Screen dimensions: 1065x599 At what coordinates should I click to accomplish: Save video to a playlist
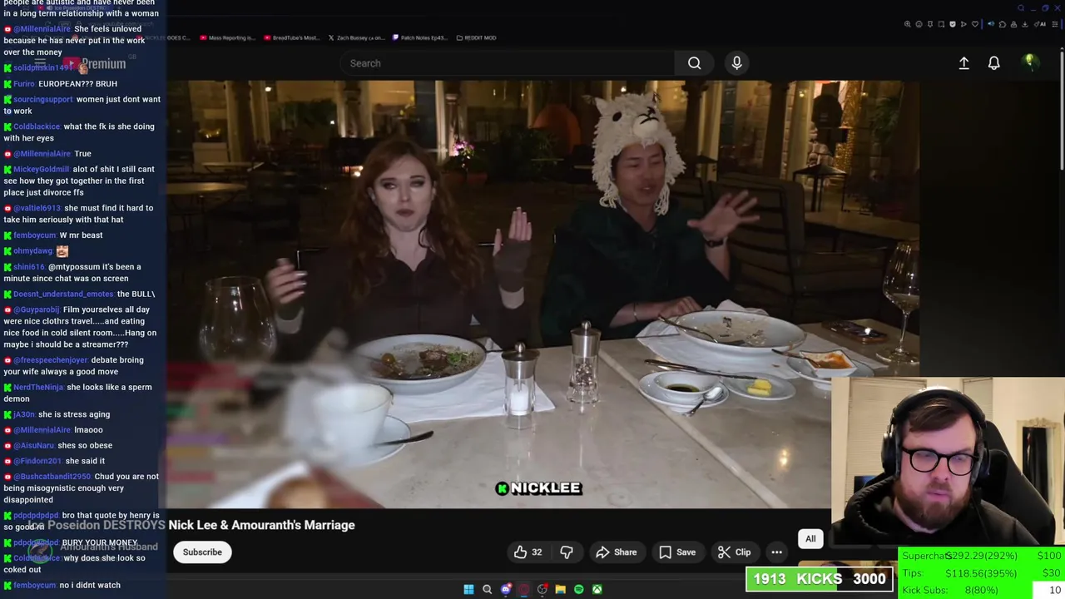pos(676,552)
